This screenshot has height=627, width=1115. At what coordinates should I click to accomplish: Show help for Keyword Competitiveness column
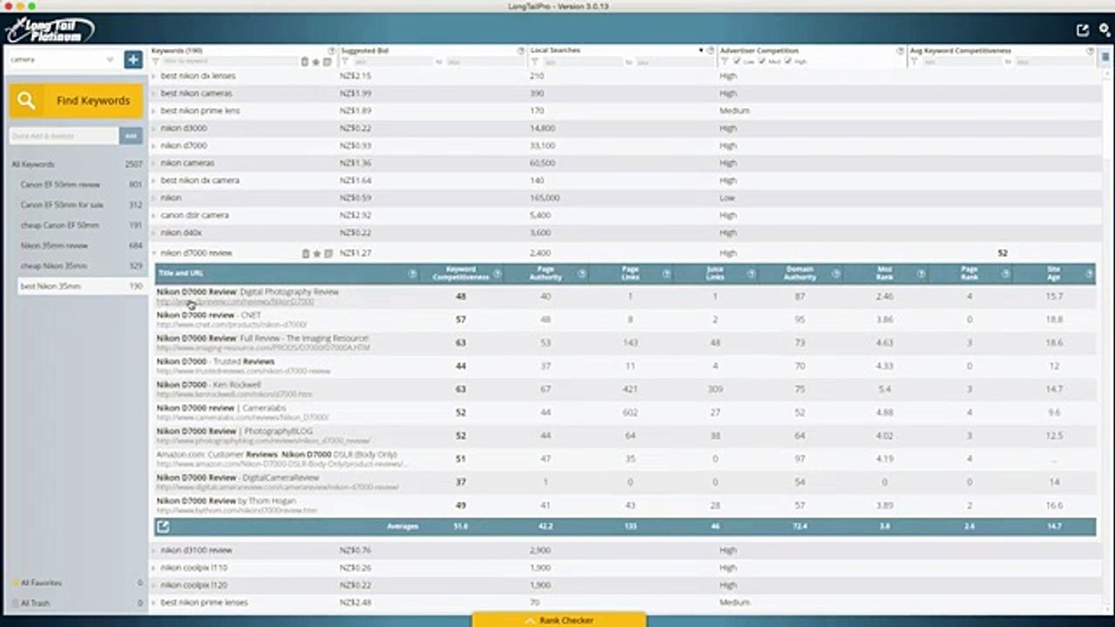pyautogui.click(x=497, y=273)
